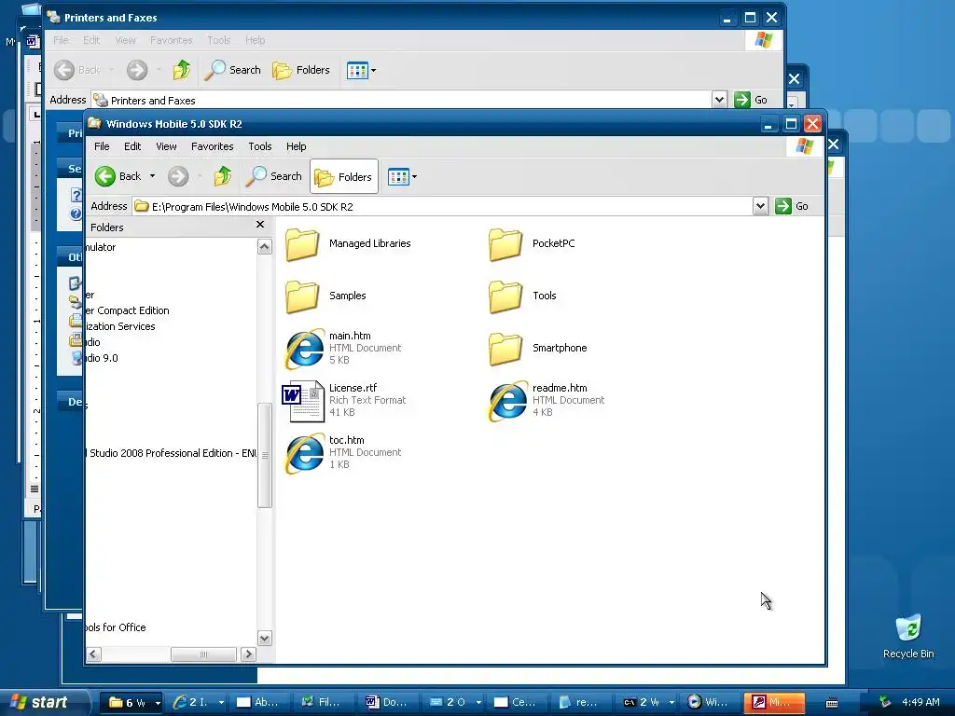Screen dimensions: 955x716
Task: Open the Back history dropdown arrow in SDK window
Action: [152, 176]
